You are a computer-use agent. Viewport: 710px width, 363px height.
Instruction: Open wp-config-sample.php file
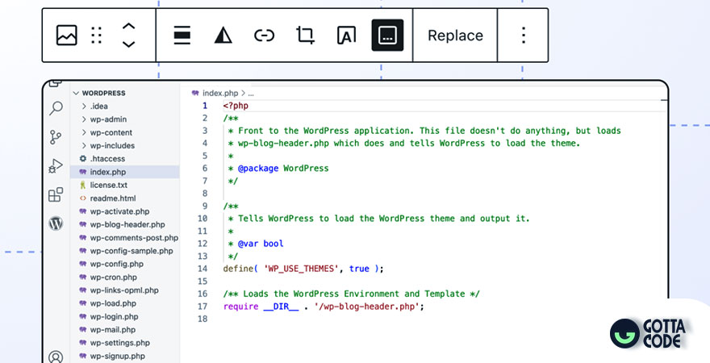click(x=126, y=251)
